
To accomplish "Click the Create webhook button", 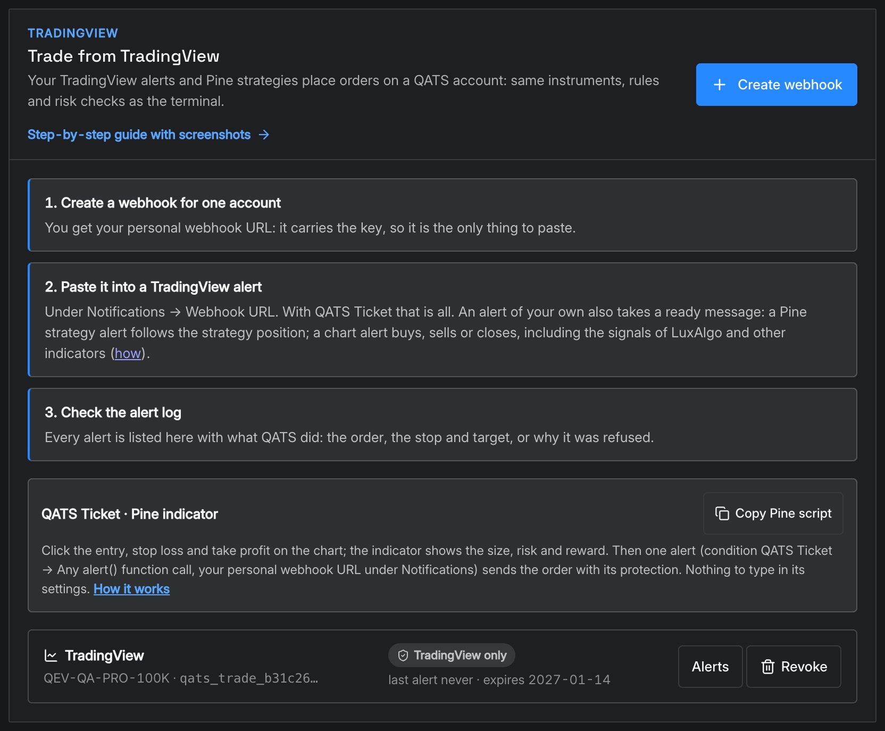I will (777, 85).
